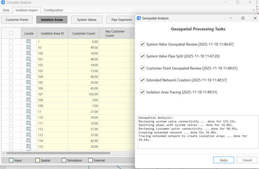259x169 pixels.
Task: Disable the Isolation Area Tracing task
Action: pyautogui.click(x=142, y=92)
